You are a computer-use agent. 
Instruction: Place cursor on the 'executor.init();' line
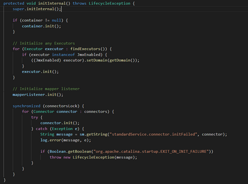pos(40,72)
